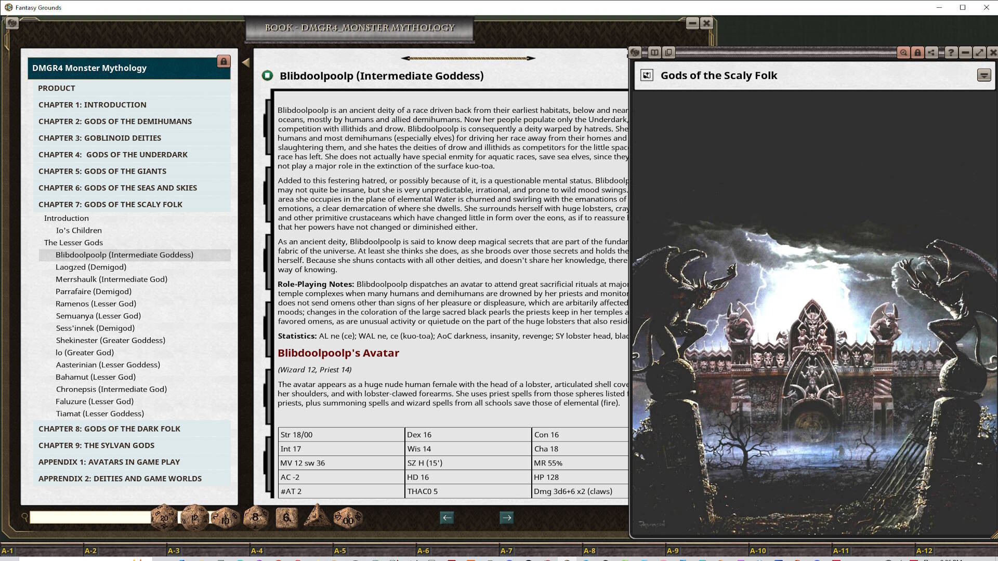The width and height of the screenshot is (998, 561).
Task: Share the Gods of the Scaly Folk image
Action: pyautogui.click(x=931, y=52)
